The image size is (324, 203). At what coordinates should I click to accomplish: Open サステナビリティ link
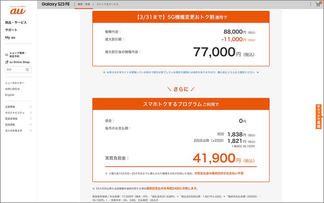tap(15, 113)
